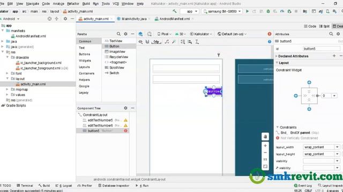Switch to MainActivity.java tab
The height and width of the screenshot is (192, 343).
pyautogui.click(x=134, y=19)
